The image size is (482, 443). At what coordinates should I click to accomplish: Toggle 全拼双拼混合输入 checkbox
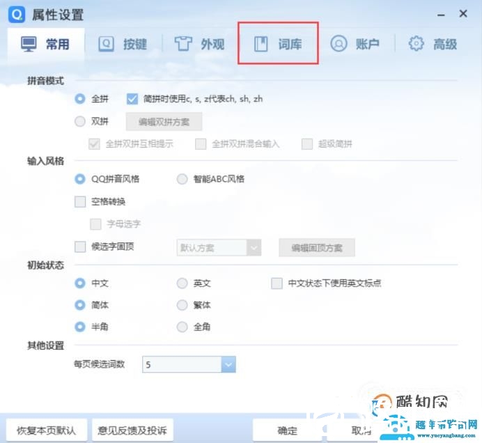point(201,144)
